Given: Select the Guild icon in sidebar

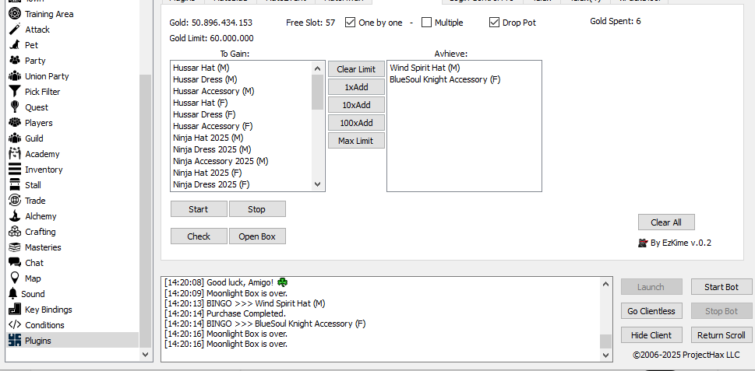Looking at the screenshot, I should point(14,138).
